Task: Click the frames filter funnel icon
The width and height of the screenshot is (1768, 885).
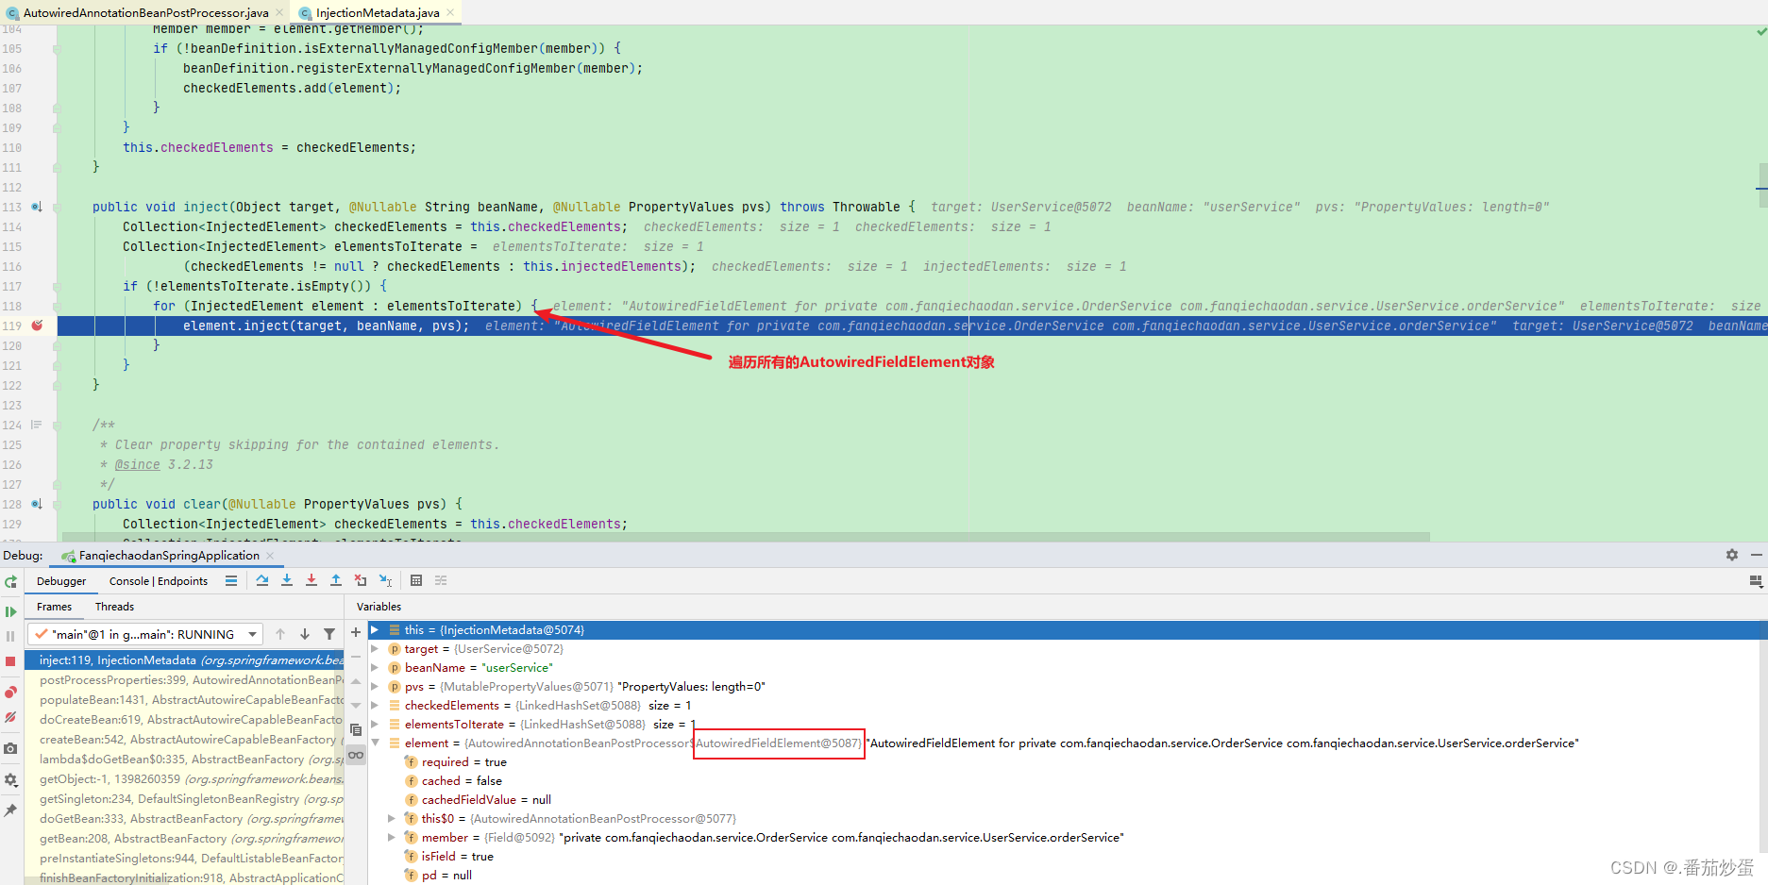Action: [329, 634]
